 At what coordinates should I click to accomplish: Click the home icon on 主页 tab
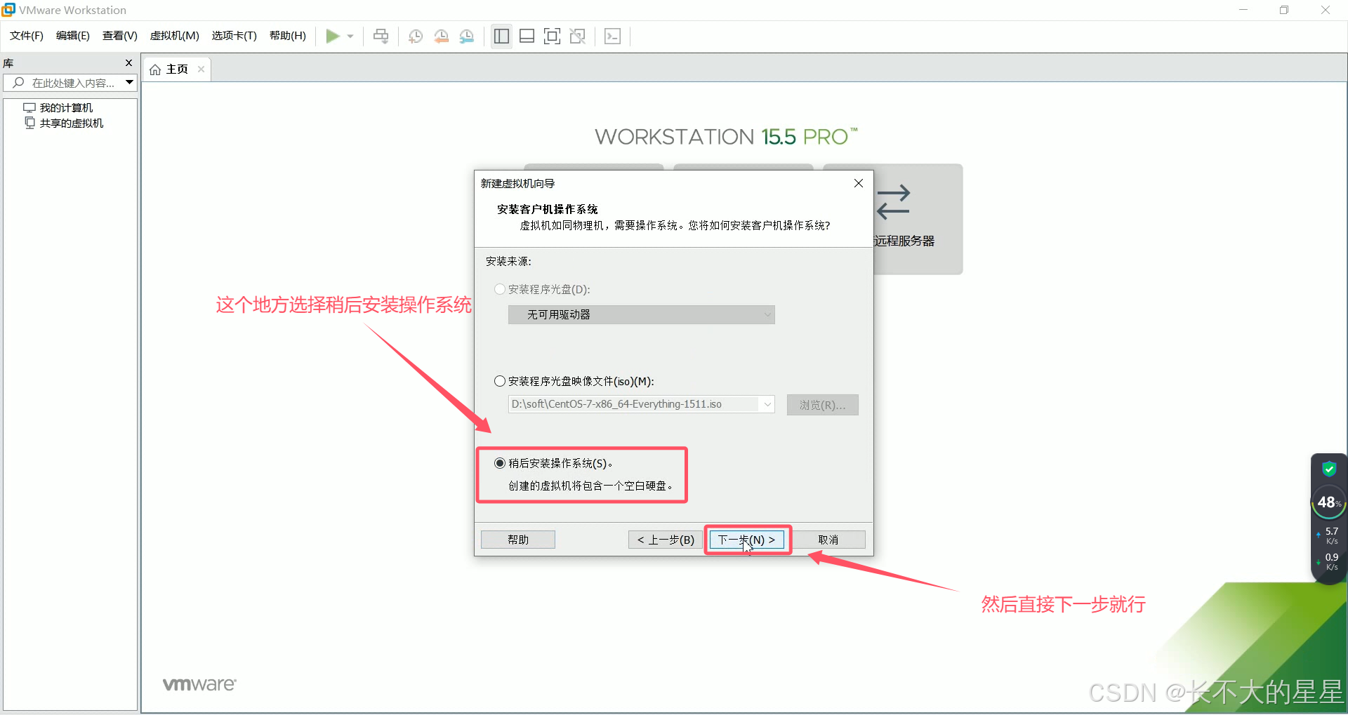155,69
